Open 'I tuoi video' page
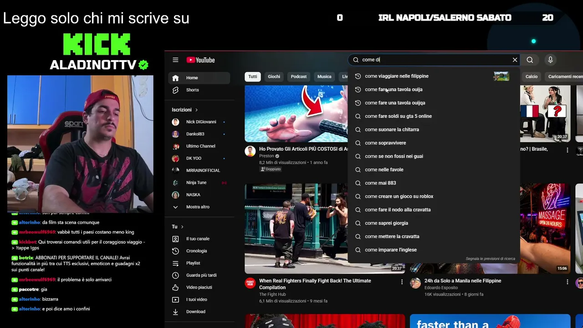583x328 pixels. click(199, 300)
